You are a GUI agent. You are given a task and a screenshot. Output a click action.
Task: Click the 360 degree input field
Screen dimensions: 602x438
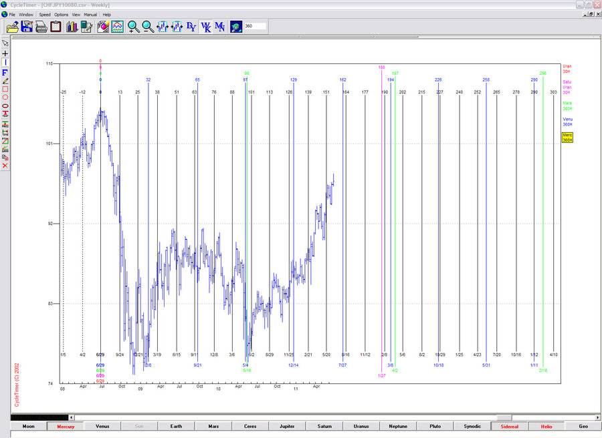point(255,27)
